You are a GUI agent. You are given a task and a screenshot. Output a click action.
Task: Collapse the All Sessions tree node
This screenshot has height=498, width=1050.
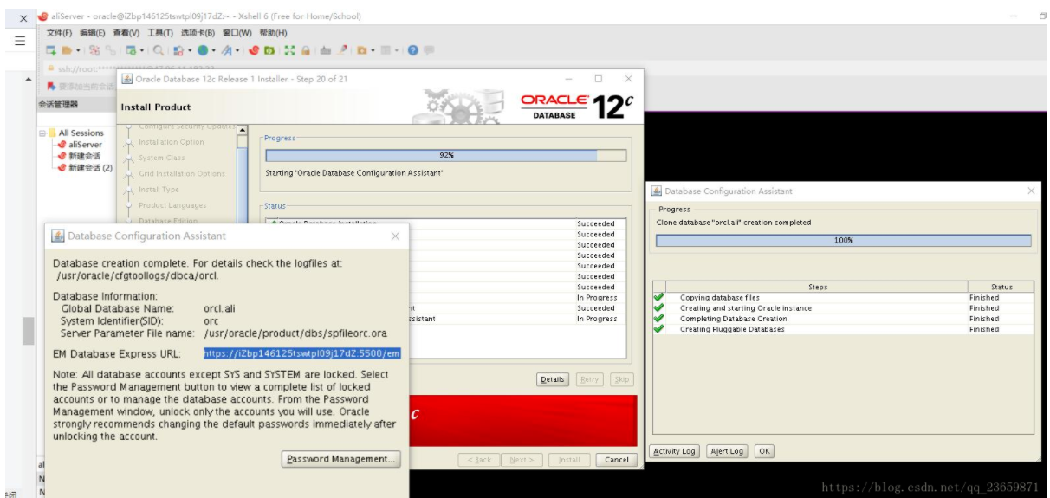tap(42, 133)
